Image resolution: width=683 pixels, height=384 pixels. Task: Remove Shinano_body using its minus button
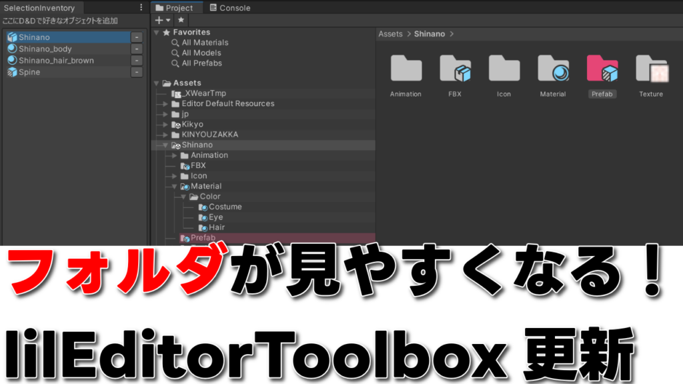click(x=137, y=48)
